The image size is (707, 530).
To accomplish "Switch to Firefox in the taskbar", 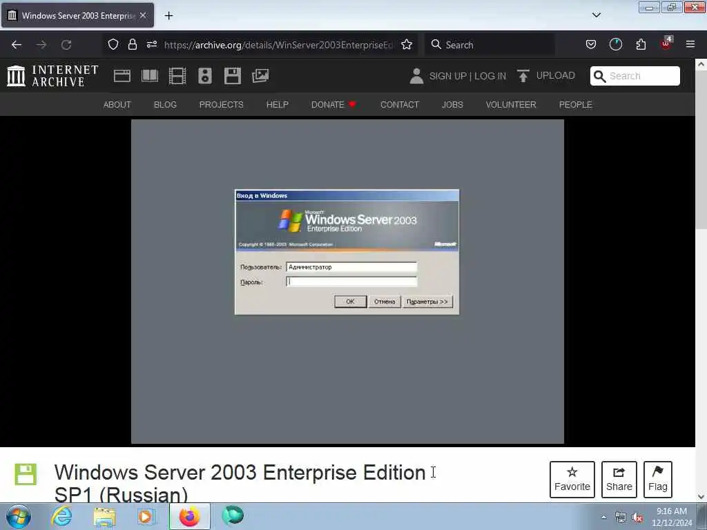I will [x=189, y=516].
